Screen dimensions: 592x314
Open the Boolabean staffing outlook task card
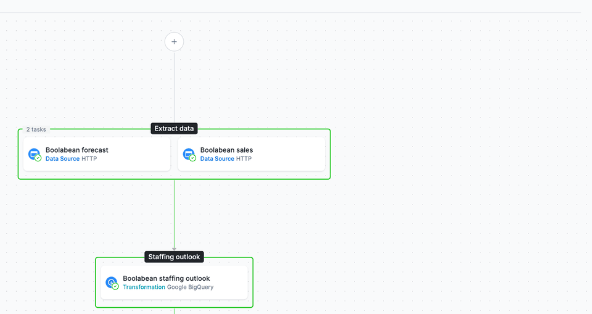[174, 283]
